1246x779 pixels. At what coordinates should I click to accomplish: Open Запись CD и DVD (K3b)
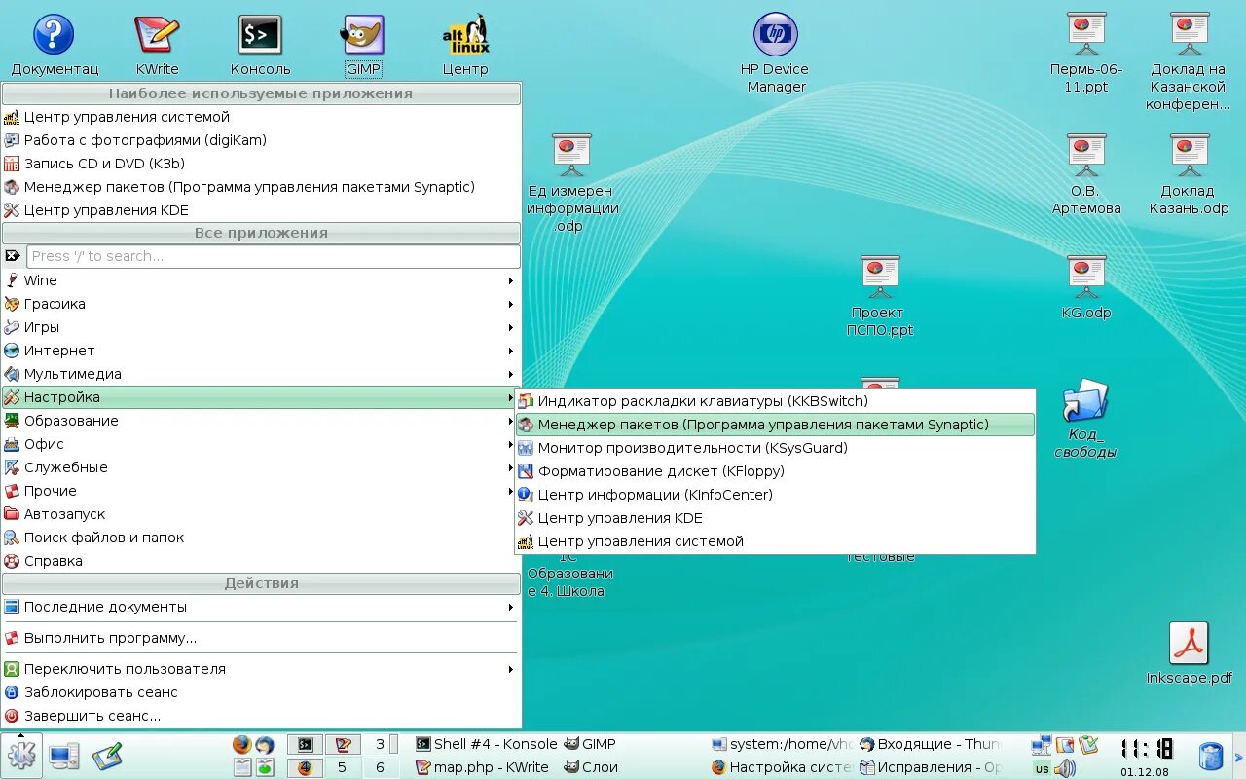(261, 164)
